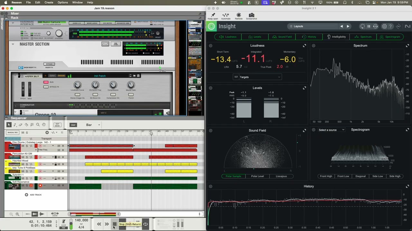Take a Screenshot in Insight toolbar
The image size is (412, 231).
coord(251,16)
